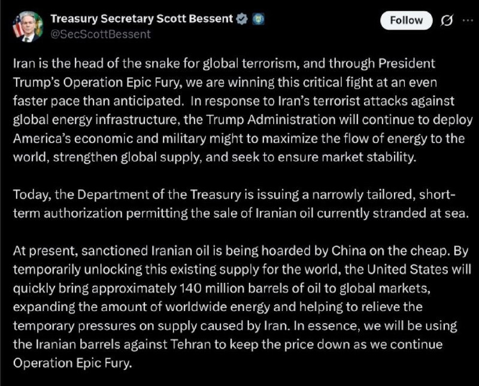This screenshot has width=479, height=386.
Task: Click the blue verified checkmark badge
Action: tap(242, 19)
